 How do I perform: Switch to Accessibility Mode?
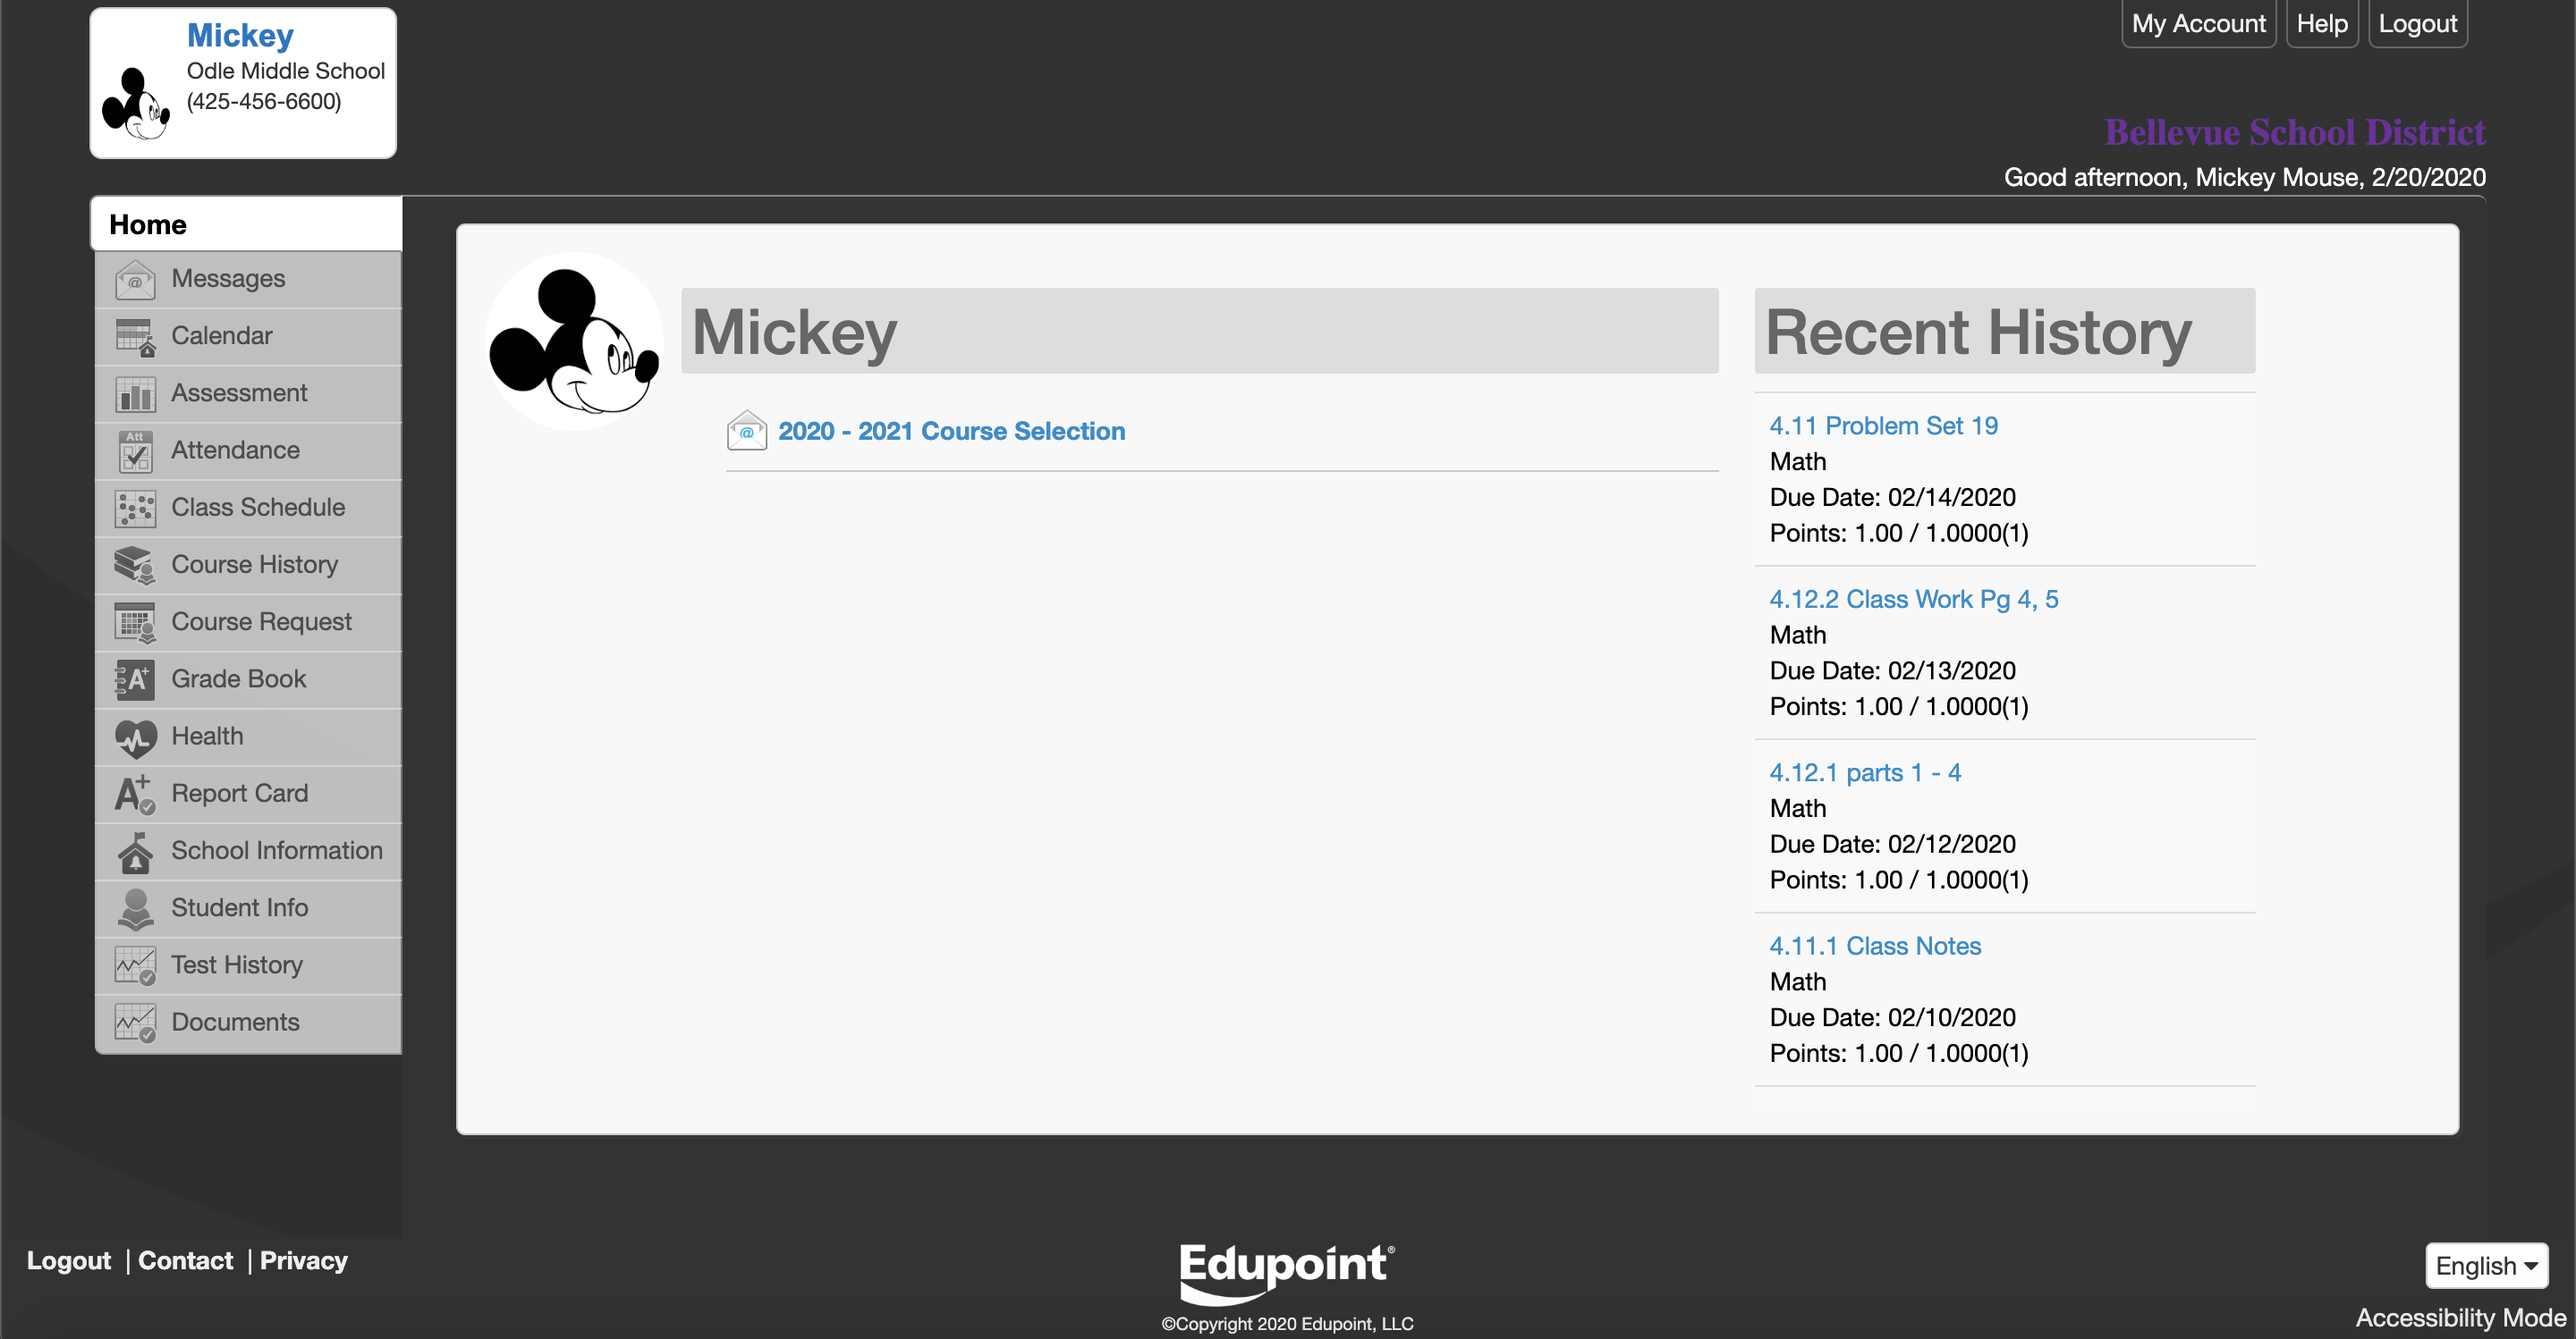(x=2460, y=1317)
